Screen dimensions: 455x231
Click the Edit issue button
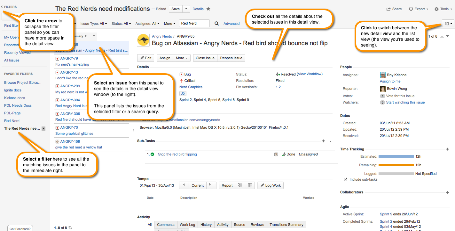(x=145, y=58)
